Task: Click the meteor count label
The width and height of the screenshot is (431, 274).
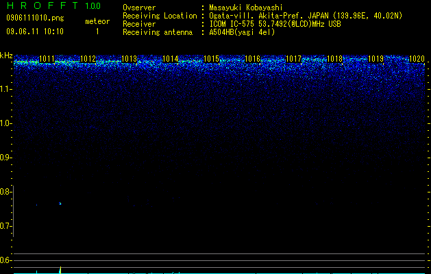Action: [97, 21]
